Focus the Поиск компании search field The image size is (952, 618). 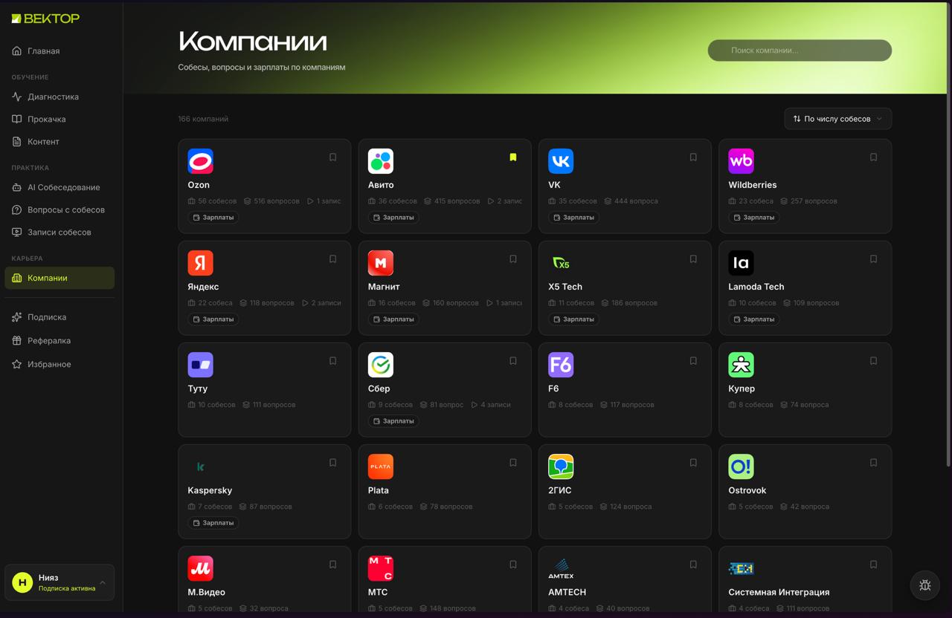pyautogui.click(x=800, y=51)
